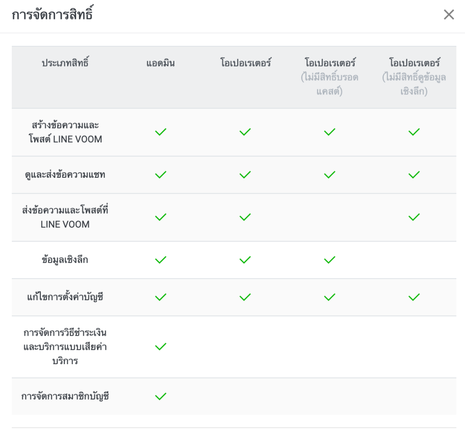Click the last-column check for แก้ไขการตั้งค่าบัญชี
The height and width of the screenshot is (434, 465).
414,297
